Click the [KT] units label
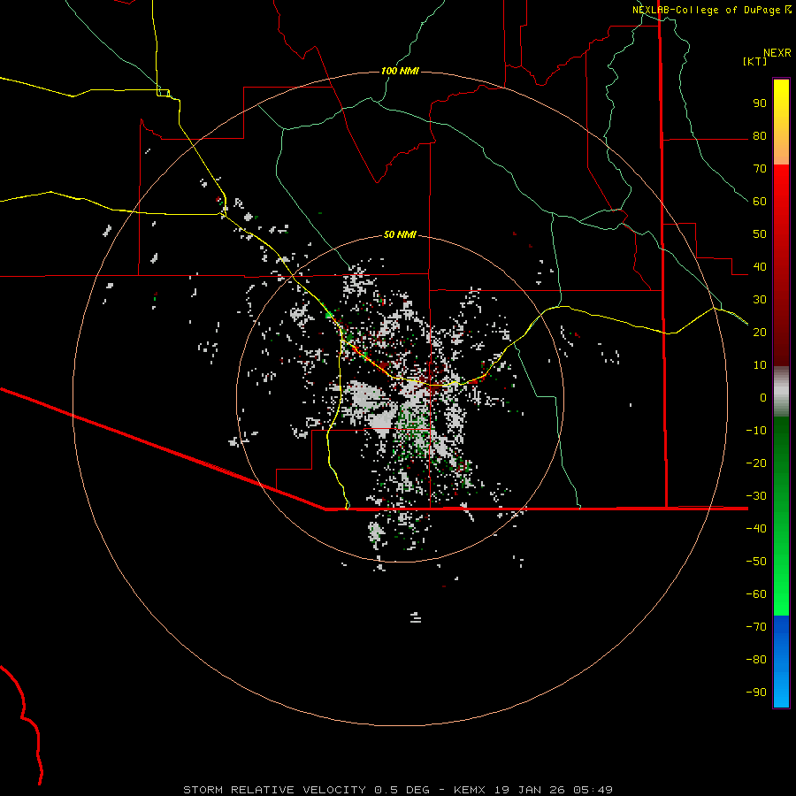Viewport: 796px width, 796px height. pos(755,61)
